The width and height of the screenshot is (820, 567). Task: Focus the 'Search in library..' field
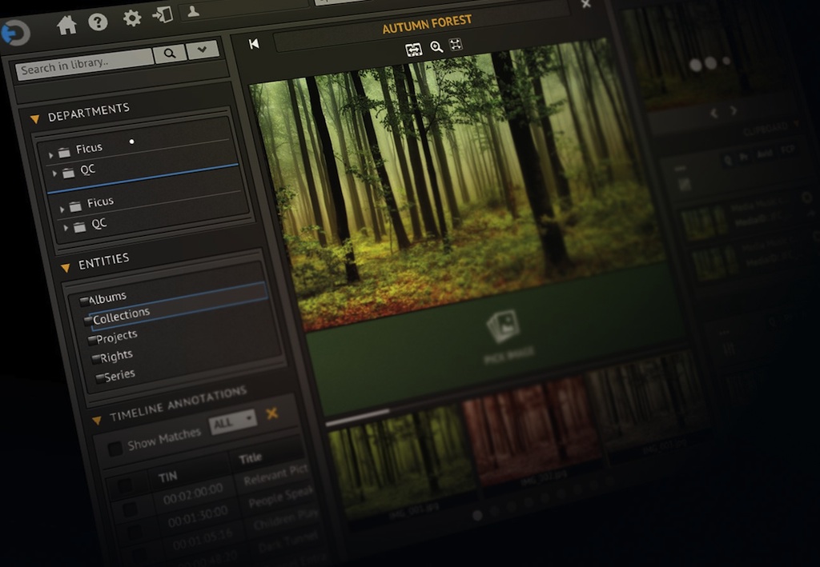click(85, 66)
